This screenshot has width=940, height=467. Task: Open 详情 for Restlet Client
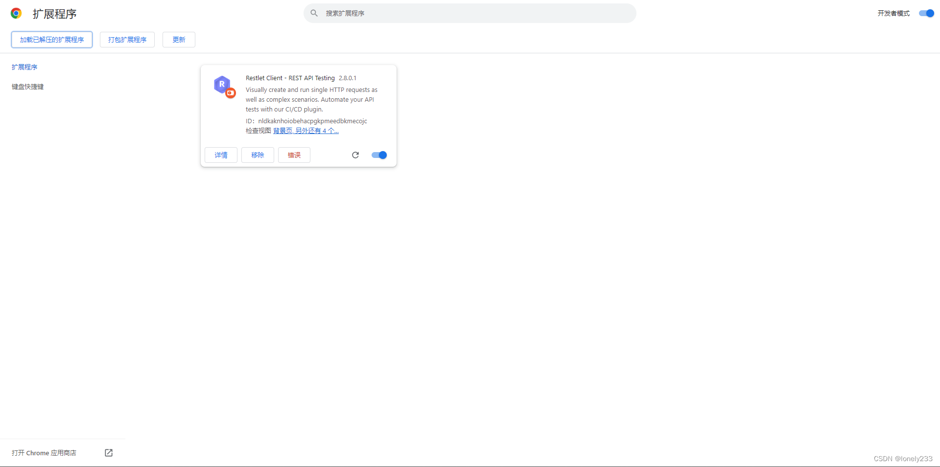click(x=221, y=155)
